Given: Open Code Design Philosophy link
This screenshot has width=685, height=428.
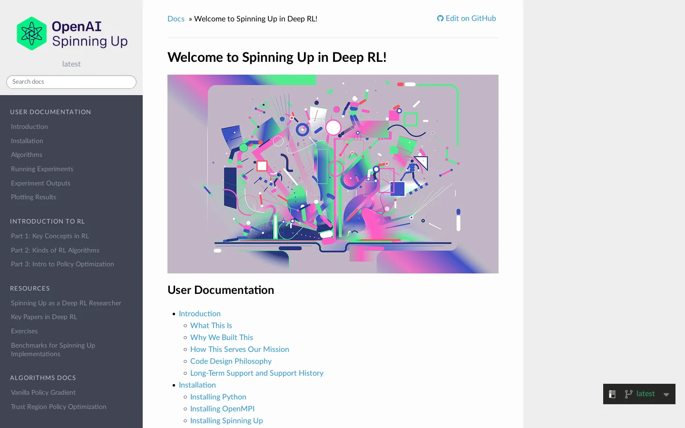Looking at the screenshot, I should click(231, 361).
